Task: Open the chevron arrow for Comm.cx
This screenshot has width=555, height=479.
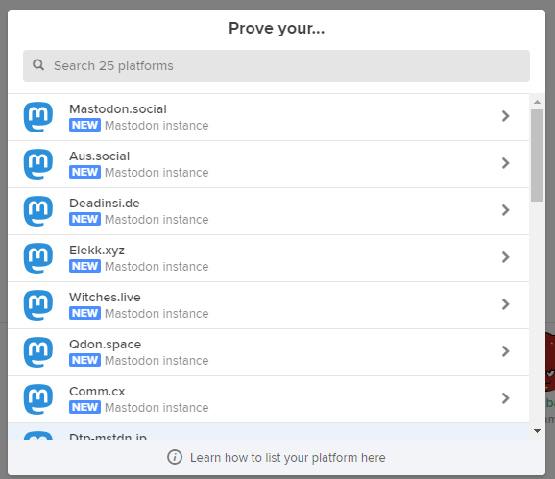Action: coord(506,398)
